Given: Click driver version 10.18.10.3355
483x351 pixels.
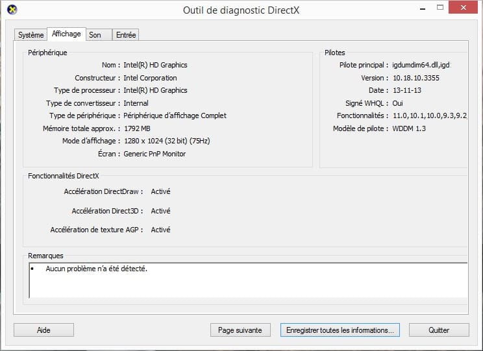Looking at the screenshot, I should point(416,78).
